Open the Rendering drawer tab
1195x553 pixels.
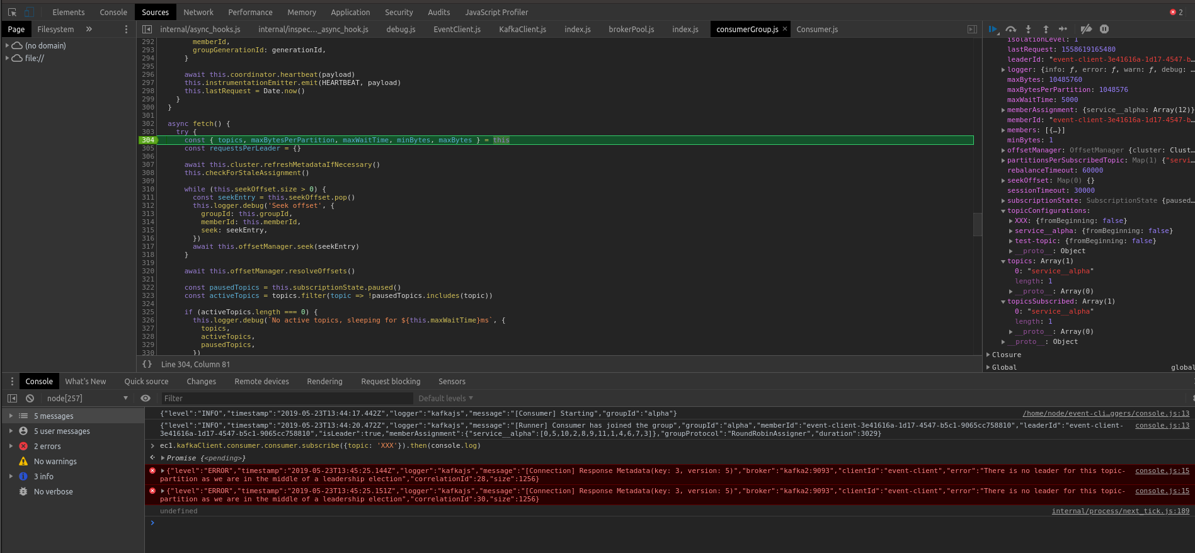tap(324, 381)
